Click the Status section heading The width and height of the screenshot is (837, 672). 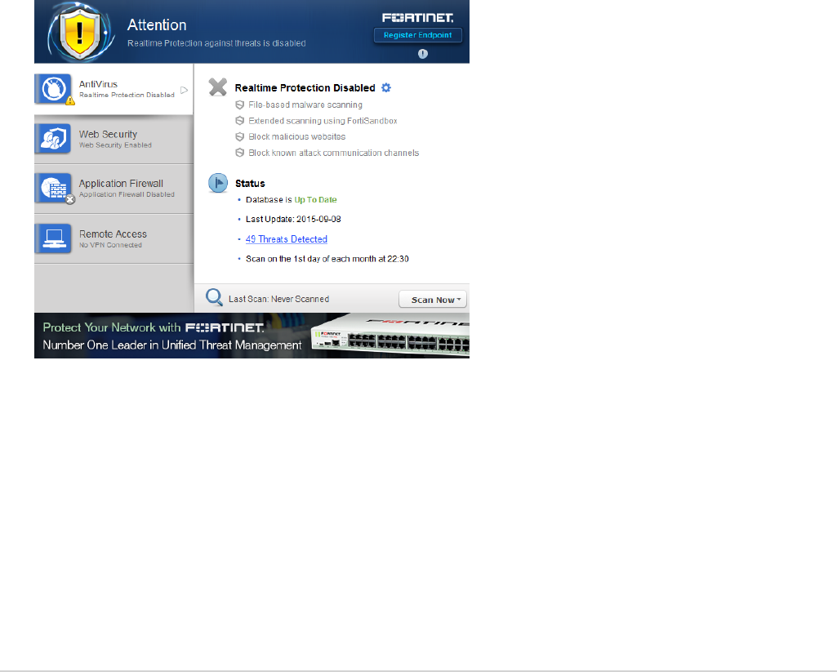pos(250,184)
